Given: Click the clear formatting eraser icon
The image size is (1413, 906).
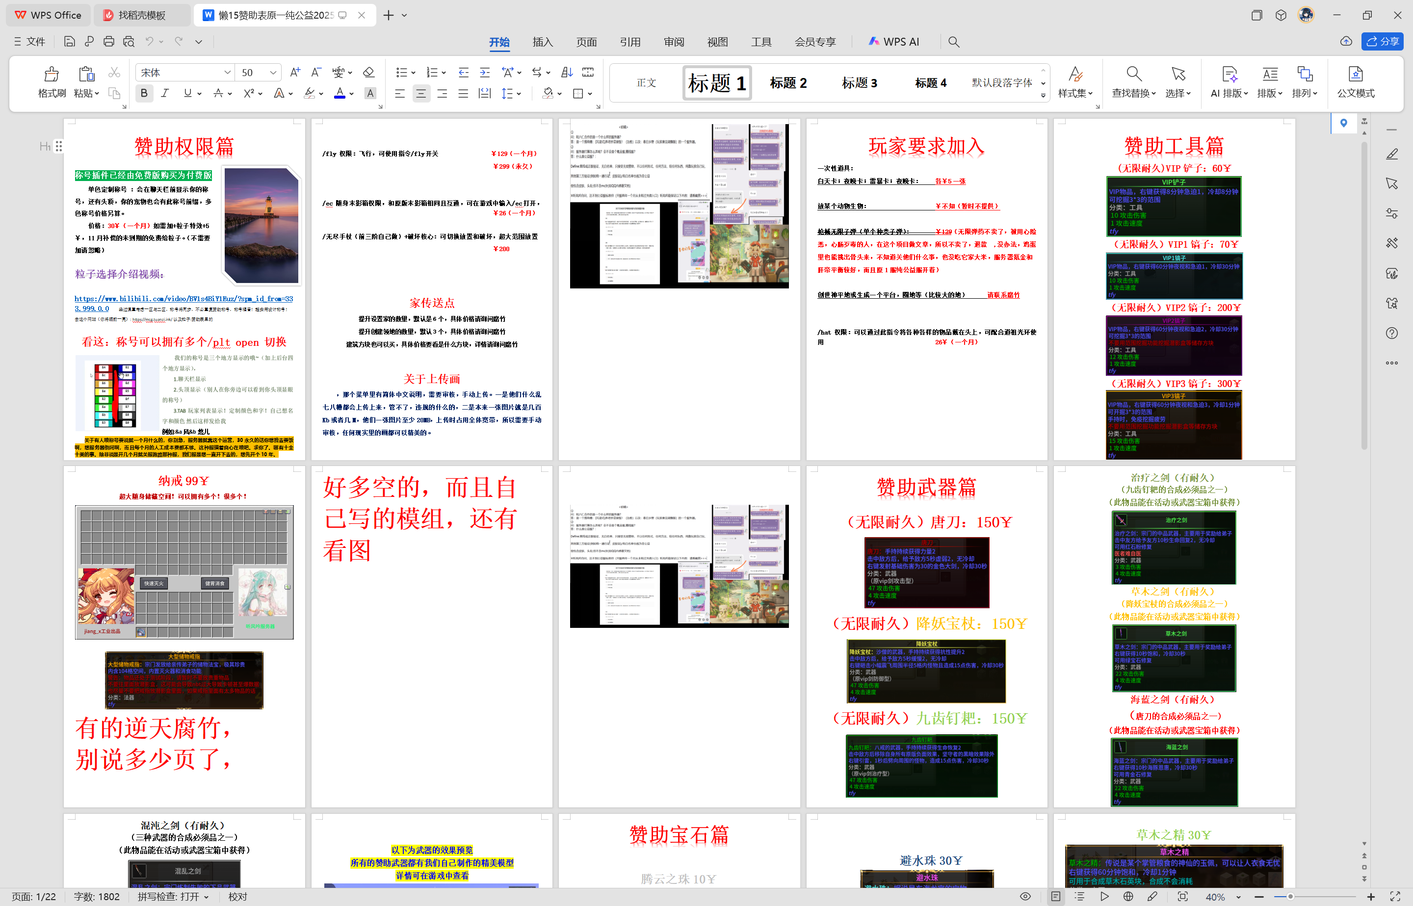Looking at the screenshot, I should click(x=369, y=73).
